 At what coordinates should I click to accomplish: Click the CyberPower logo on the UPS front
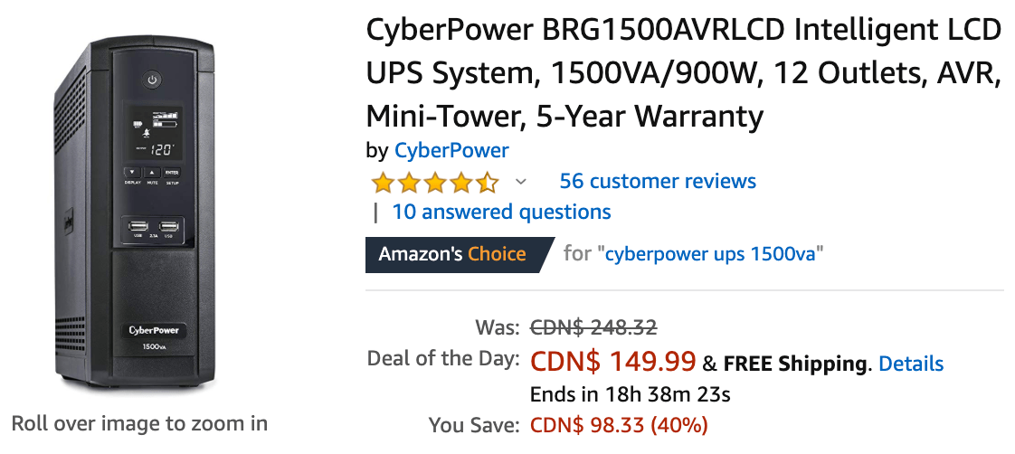(154, 330)
